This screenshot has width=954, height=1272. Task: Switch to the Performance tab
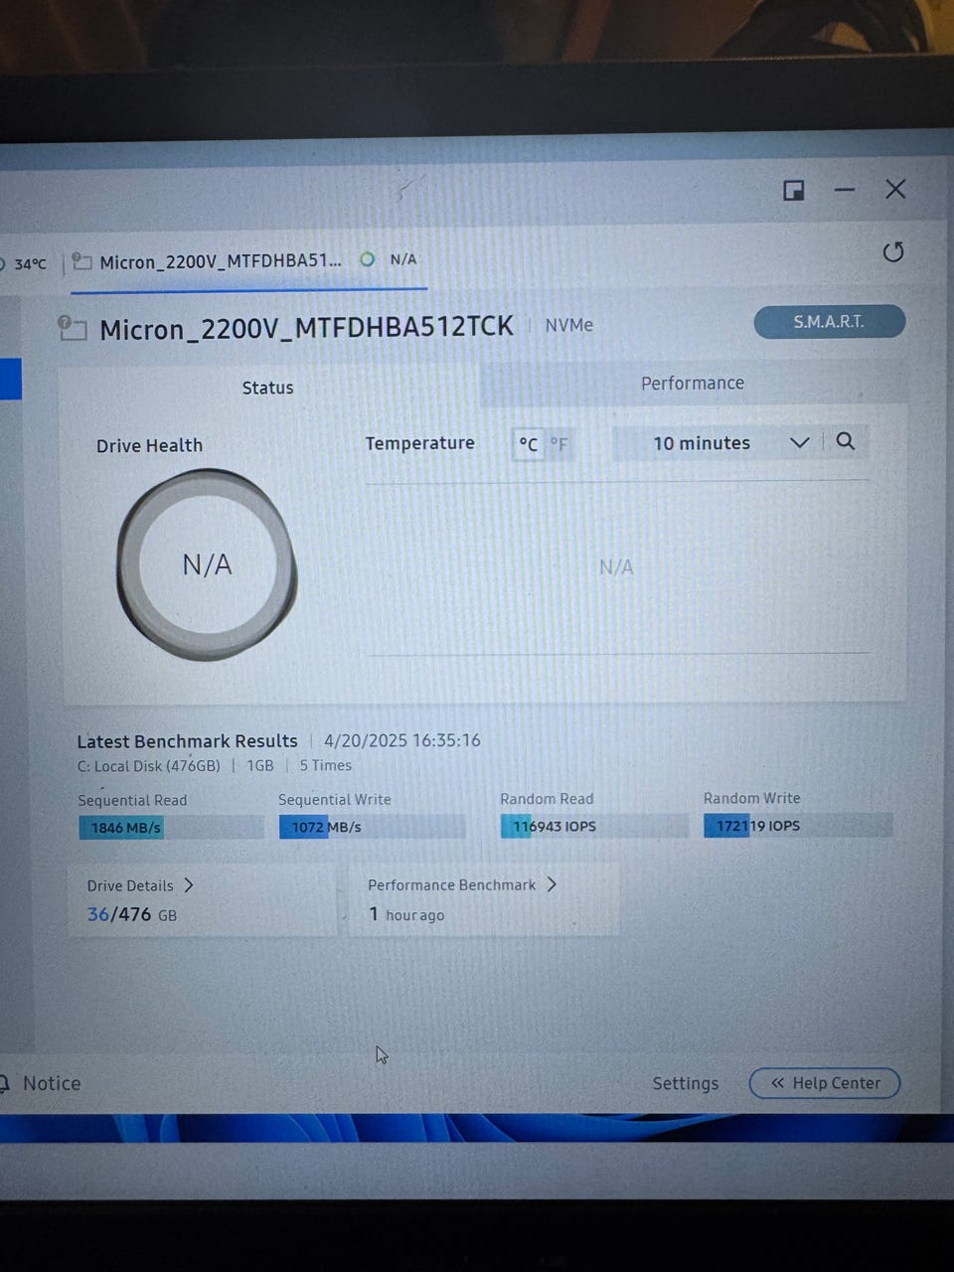tap(693, 384)
